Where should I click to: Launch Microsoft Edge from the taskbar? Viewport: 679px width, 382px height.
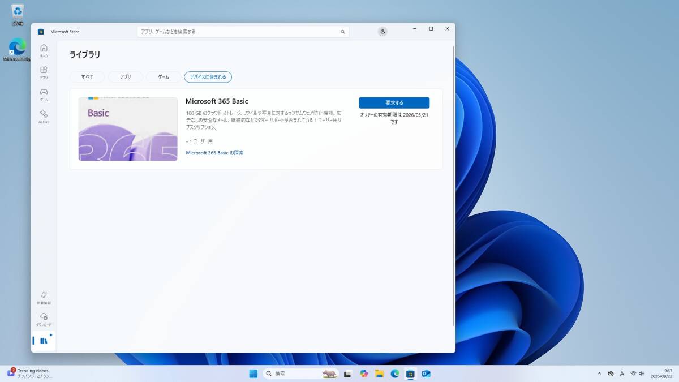[395, 374]
